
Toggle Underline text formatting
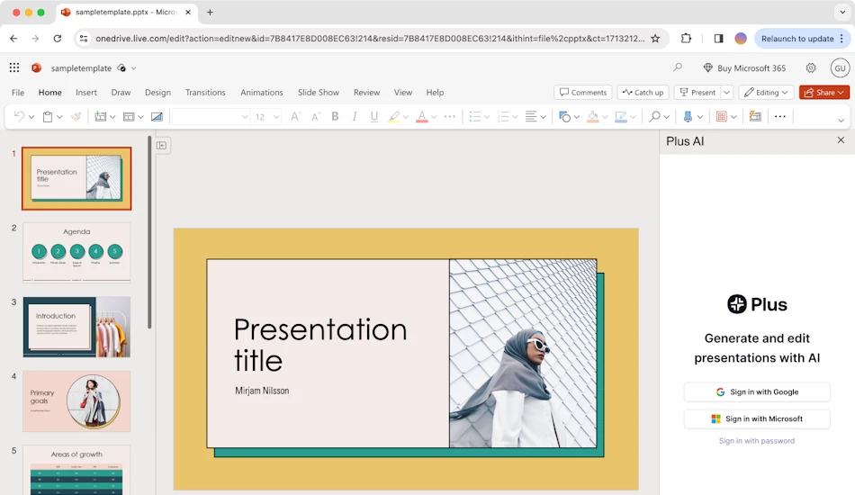374,116
